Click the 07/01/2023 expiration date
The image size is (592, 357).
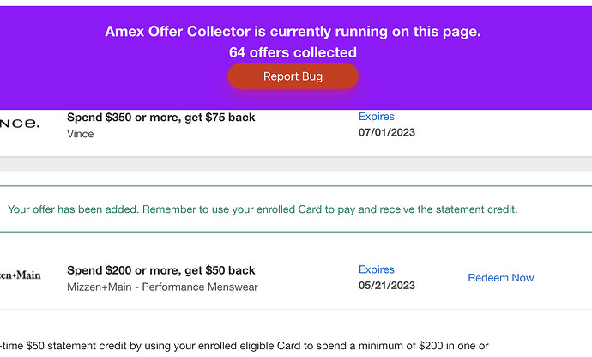pyautogui.click(x=387, y=133)
